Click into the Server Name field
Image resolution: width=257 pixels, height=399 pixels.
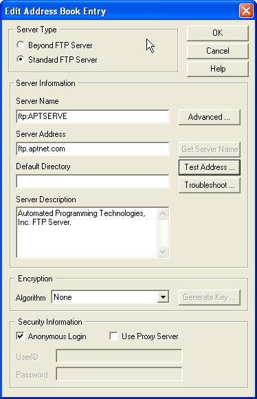(x=93, y=116)
